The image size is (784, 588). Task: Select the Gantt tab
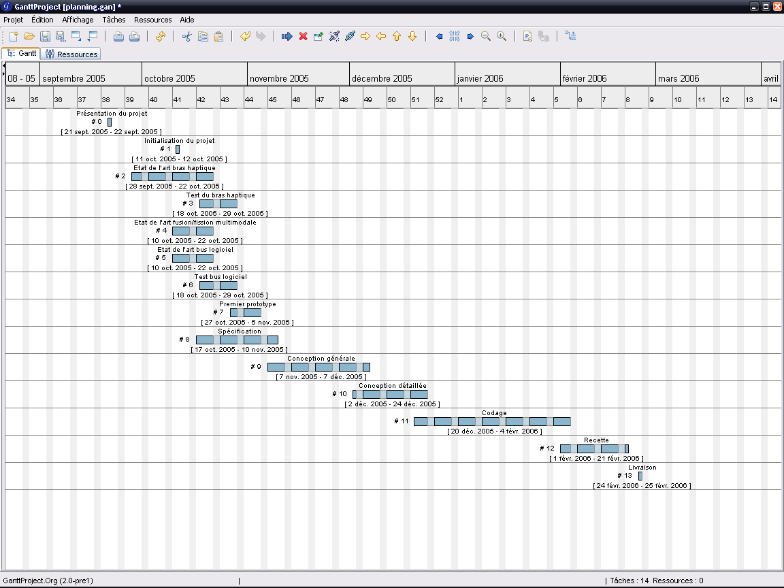[x=22, y=53]
